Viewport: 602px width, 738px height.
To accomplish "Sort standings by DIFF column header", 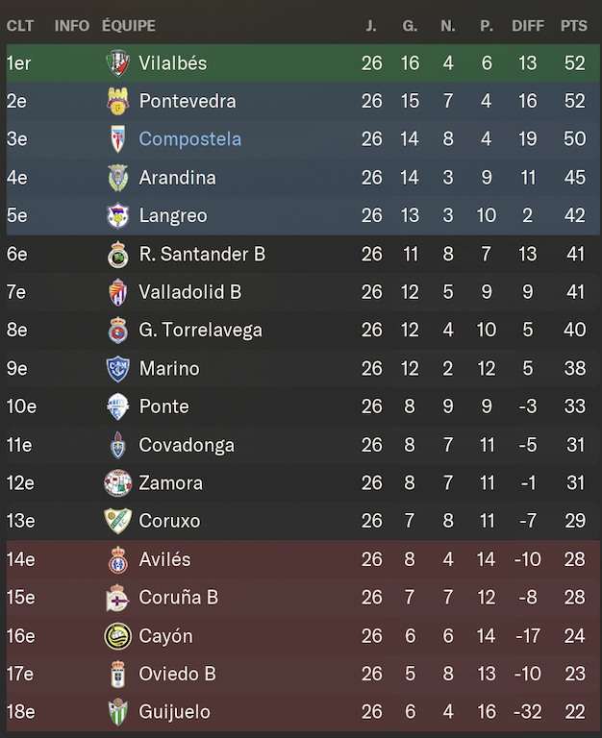I will click(x=528, y=25).
